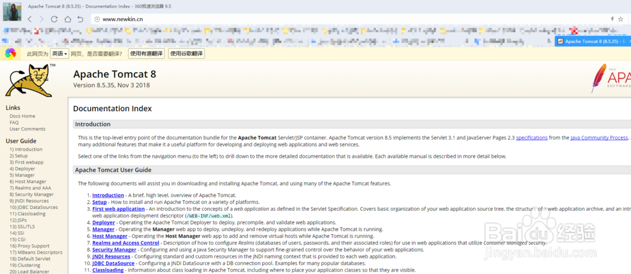The width and height of the screenshot is (631, 274).
Task: Open sidebar item 14) SSI
Action: [x=17, y=233]
